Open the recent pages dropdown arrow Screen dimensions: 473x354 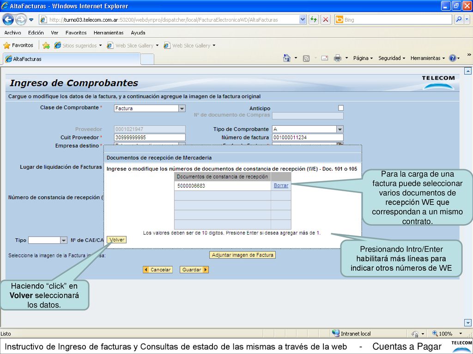pyautogui.click(x=31, y=20)
